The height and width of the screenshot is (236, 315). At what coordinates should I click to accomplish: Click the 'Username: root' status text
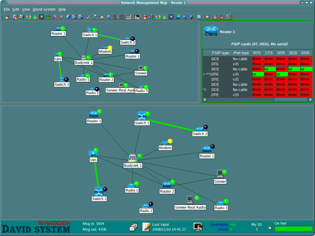click(223, 224)
